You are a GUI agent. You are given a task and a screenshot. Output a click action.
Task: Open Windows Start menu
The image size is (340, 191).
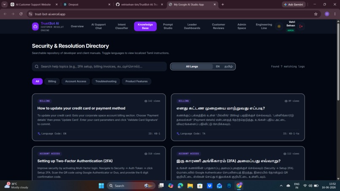(x=101, y=186)
